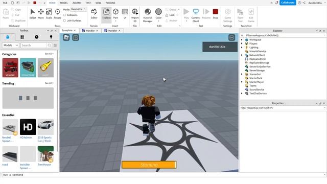Image resolution: width=327 pixels, height=184 pixels.
Task: Switch to the PLUGINS ribbon tab
Action: (x=110, y=3)
